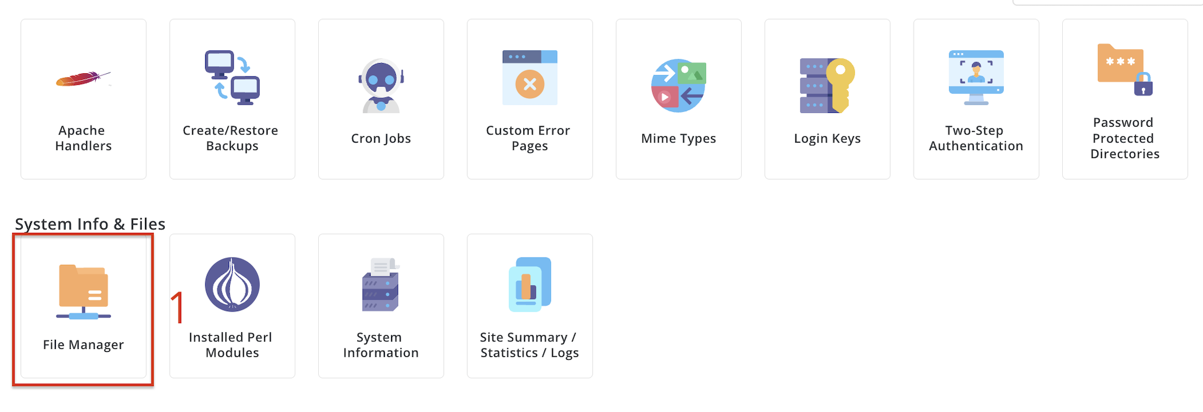Click the Mime Types circular icon

point(678,85)
